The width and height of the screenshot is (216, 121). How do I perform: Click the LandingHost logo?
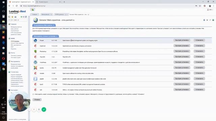pyautogui.click(x=17, y=12)
